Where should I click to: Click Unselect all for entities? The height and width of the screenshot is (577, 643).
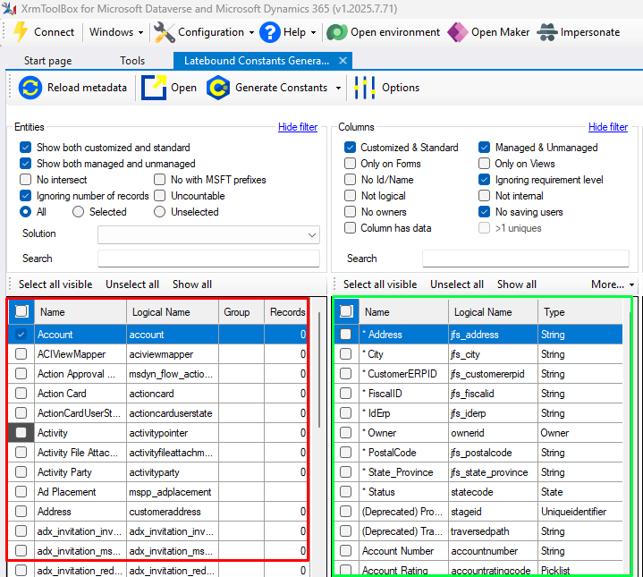[x=132, y=284]
